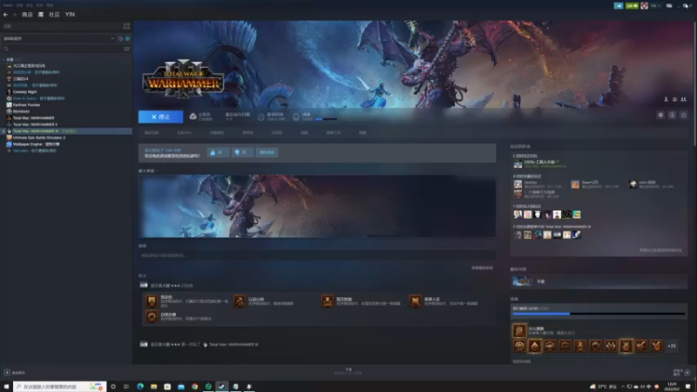Screen dimensions: 697x392
Task: Open the large Warhammer III update news banner
Action: (x=317, y=206)
